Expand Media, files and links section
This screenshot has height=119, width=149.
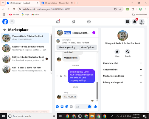pyautogui.click(x=122, y=76)
